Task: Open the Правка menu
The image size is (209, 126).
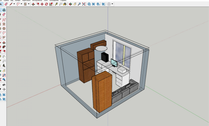Action: coord(6,1)
